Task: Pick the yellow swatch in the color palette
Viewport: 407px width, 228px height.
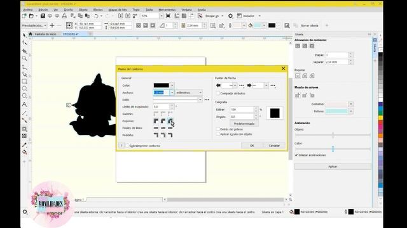Action: (x=380, y=118)
